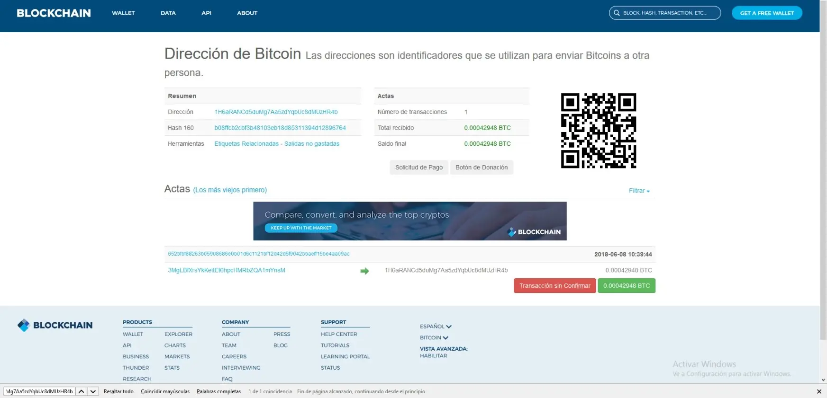The image size is (827, 398).
Task: Click the Los más viejos primero link
Action: (x=230, y=190)
